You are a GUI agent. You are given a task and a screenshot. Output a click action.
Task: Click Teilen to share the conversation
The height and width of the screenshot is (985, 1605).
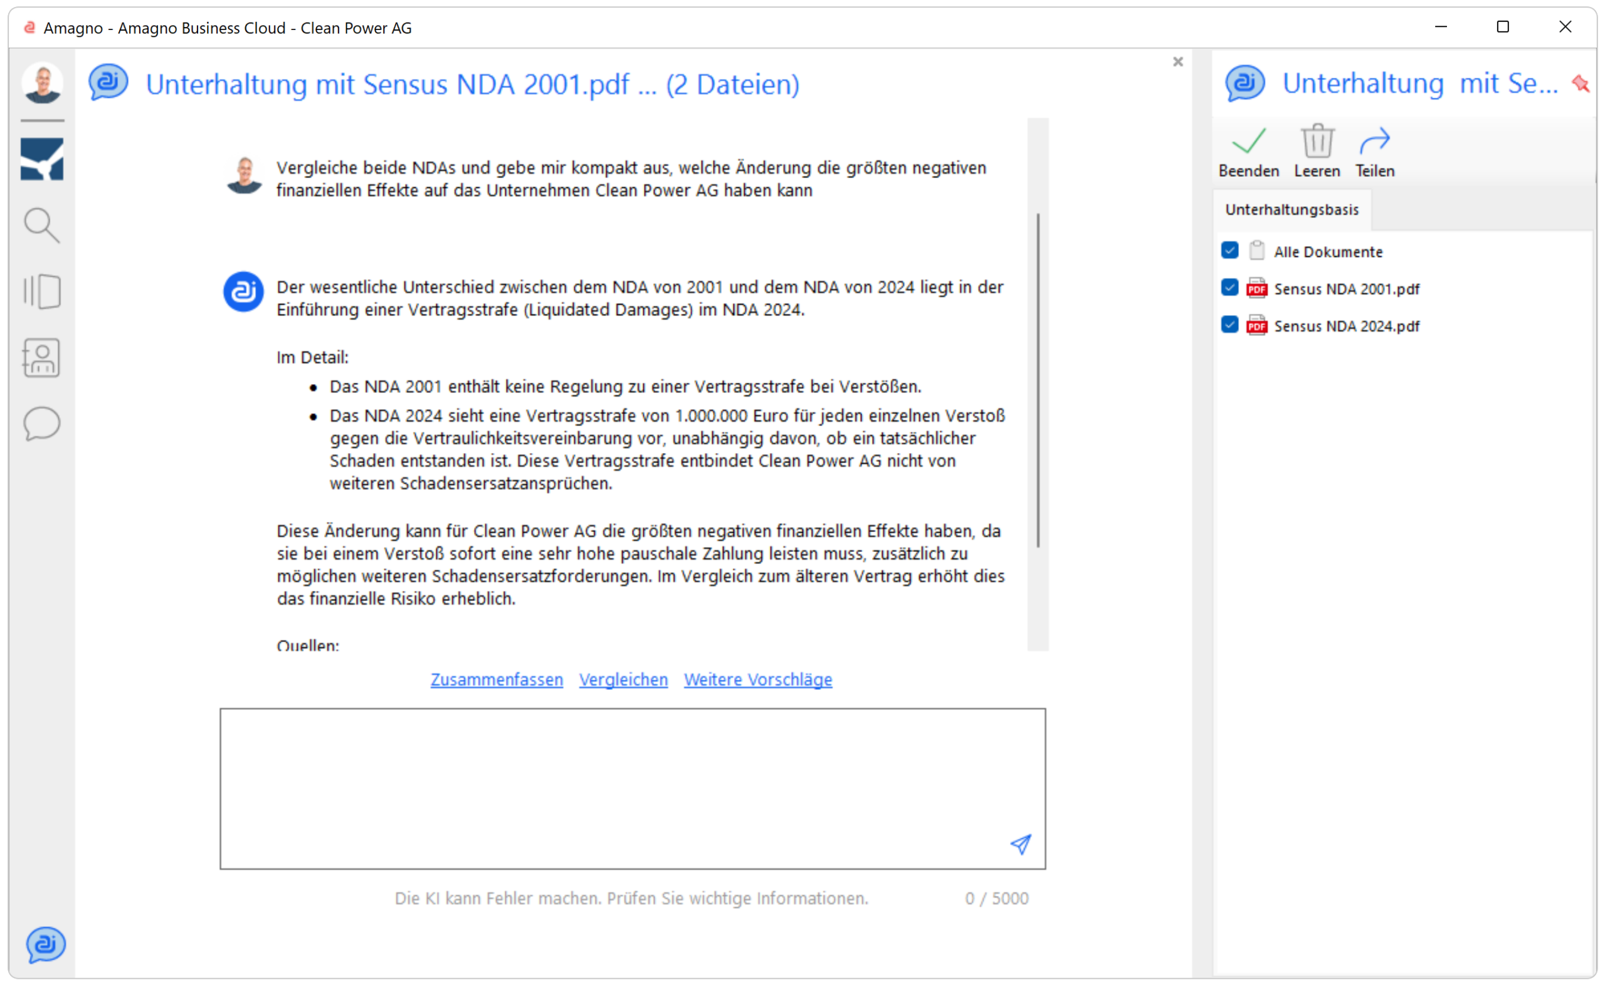coord(1375,152)
